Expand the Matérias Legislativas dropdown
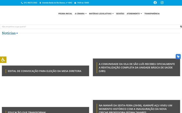The width and height of the screenshot is (182, 113). pos(101,14)
